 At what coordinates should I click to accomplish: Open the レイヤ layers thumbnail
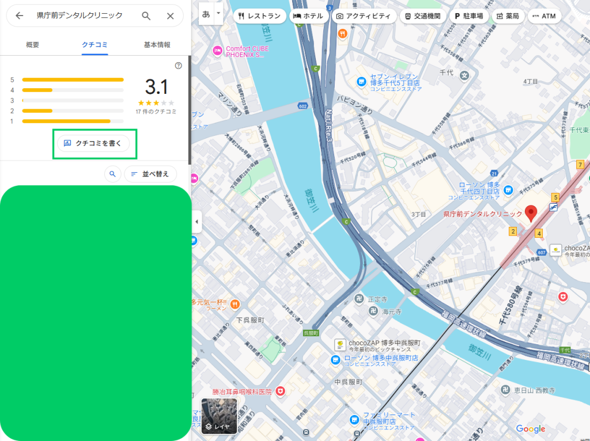click(219, 416)
